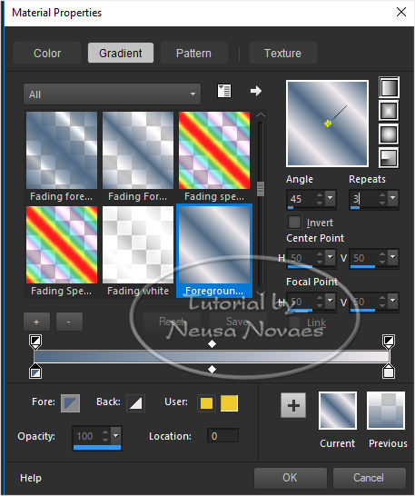Click the plus add gradient button
This screenshot has height=496, width=415.
click(x=36, y=322)
